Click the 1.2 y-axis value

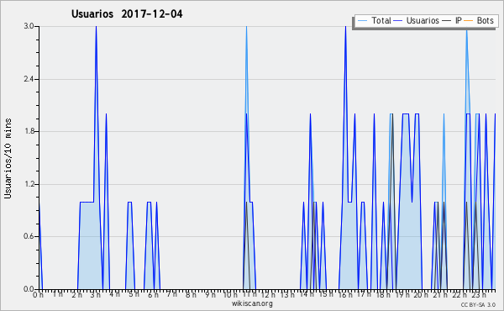[29, 184]
